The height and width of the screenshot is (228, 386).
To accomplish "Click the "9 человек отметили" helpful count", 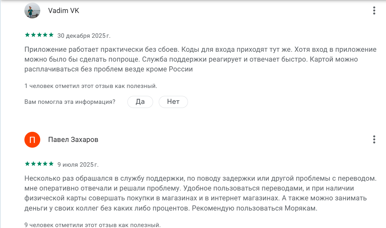I will click(93, 225).
